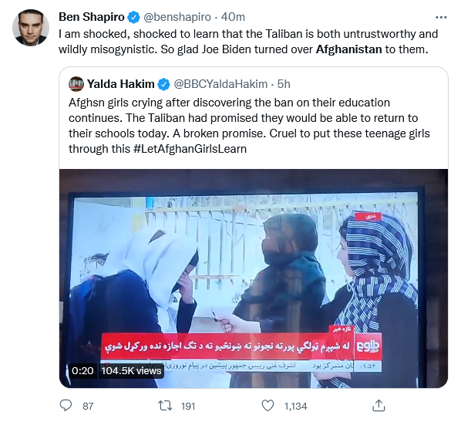Open the 40m tweet timestamp

point(233,17)
